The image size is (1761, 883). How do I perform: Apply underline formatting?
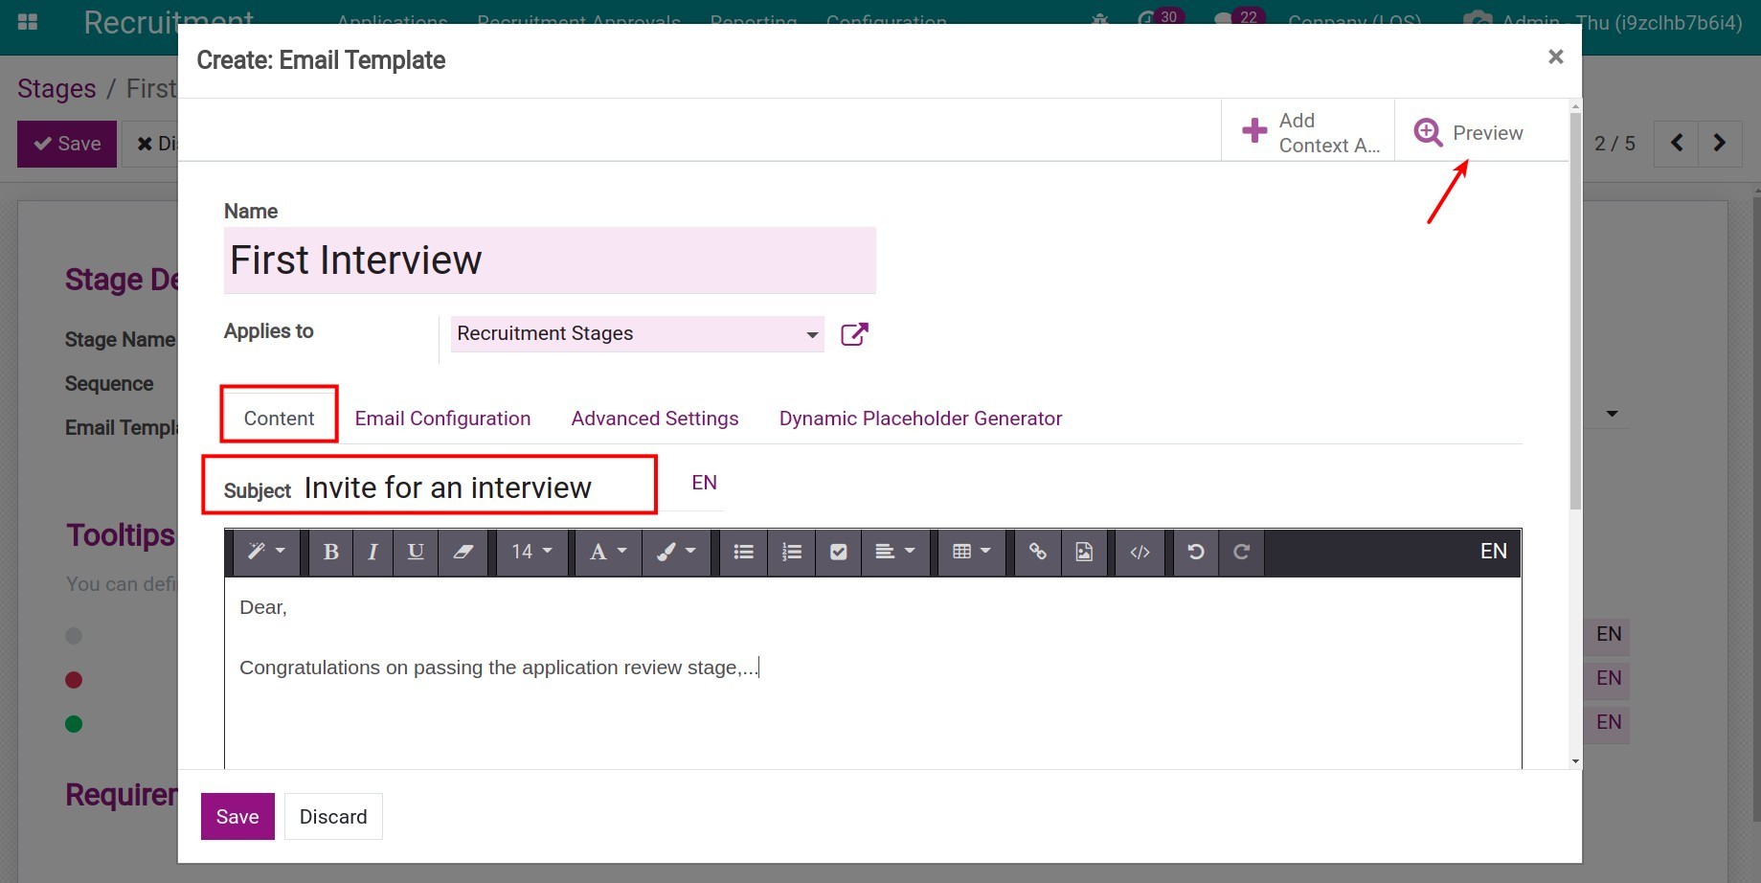(416, 552)
